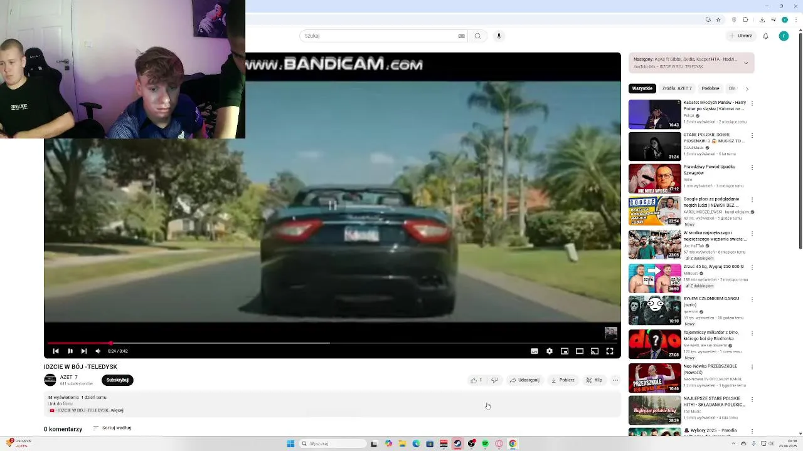Viewport: 803px width, 451px height.
Task: Open system volume tray icon
Action: [772, 443]
